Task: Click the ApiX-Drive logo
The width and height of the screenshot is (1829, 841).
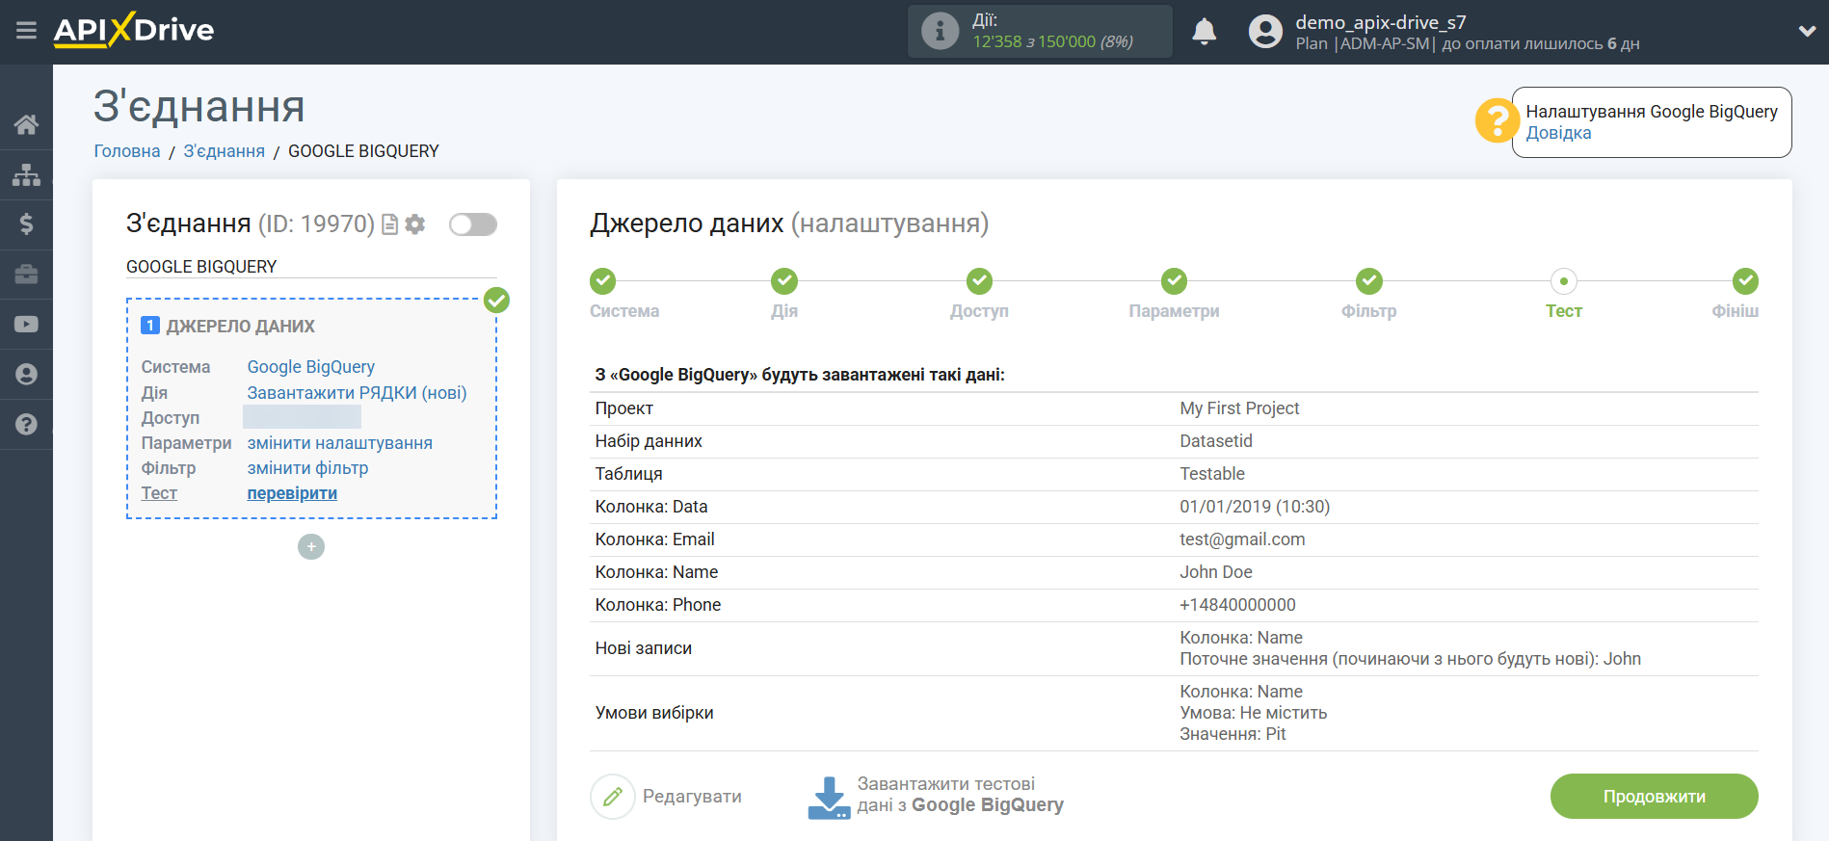Action: (134, 30)
